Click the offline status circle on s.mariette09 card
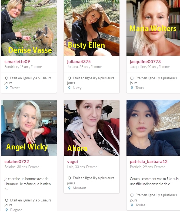This screenshot has height=212, width=180. tap(6, 78)
